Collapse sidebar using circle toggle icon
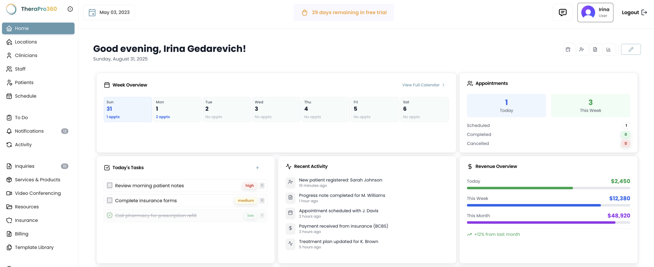This screenshot has width=654, height=267. click(x=70, y=9)
